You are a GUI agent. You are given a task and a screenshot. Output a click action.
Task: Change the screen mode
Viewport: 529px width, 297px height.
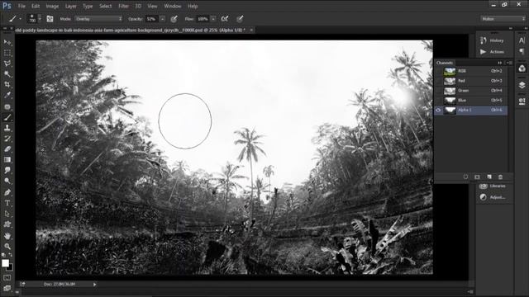7,288
